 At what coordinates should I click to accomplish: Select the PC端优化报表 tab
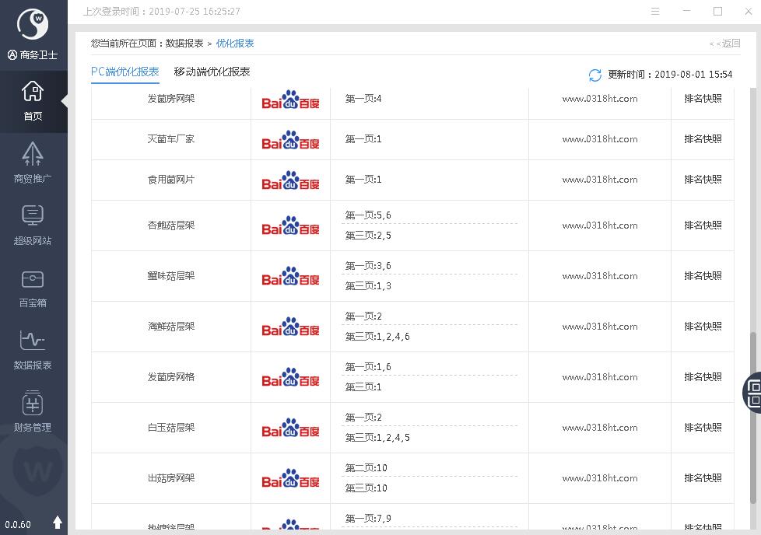pos(124,72)
